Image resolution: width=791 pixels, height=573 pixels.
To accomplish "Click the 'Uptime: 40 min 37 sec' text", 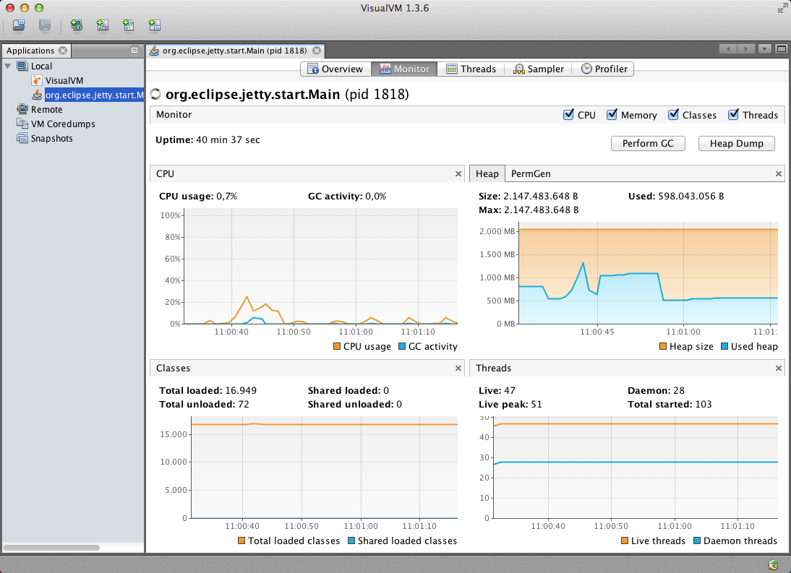I will (x=208, y=139).
